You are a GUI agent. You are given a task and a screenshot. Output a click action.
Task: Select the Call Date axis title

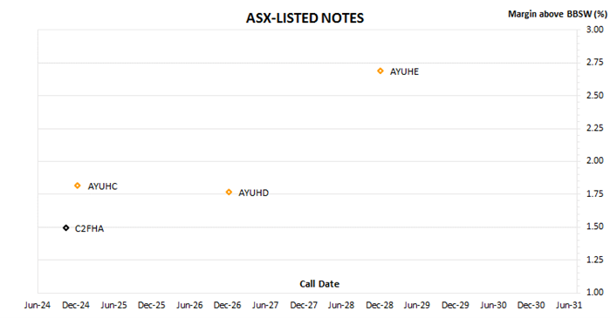point(319,284)
